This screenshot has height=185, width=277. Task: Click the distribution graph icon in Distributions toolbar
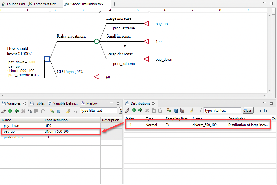(x=182, y=111)
